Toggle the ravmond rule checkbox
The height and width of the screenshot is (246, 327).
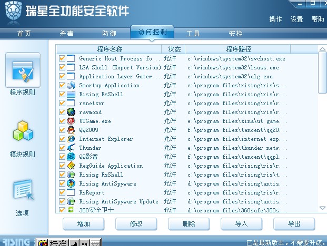[x=62, y=112]
